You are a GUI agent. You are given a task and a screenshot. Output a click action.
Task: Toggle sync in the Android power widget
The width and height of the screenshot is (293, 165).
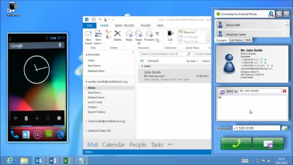[48, 118]
